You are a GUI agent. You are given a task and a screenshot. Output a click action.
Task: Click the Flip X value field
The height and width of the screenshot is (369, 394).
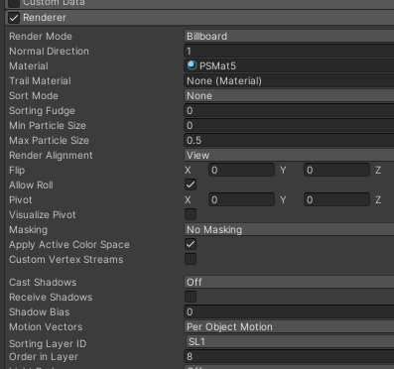pyautogui.click(x=241, y=170)
